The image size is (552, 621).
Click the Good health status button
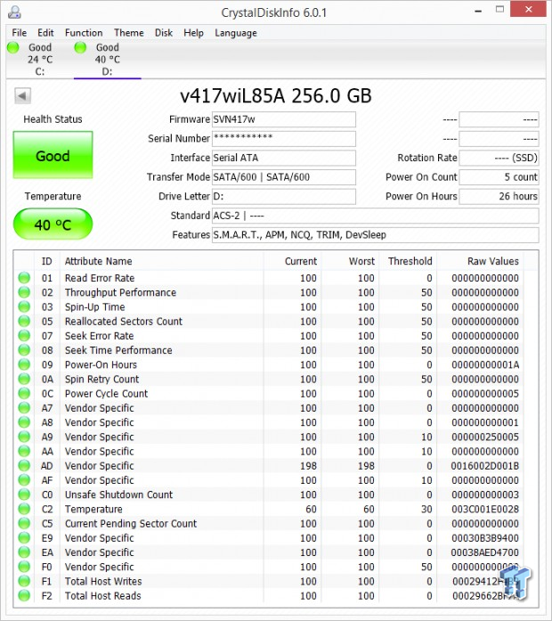(53, 155)
